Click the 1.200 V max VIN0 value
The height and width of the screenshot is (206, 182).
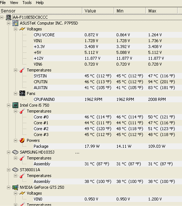155,199
